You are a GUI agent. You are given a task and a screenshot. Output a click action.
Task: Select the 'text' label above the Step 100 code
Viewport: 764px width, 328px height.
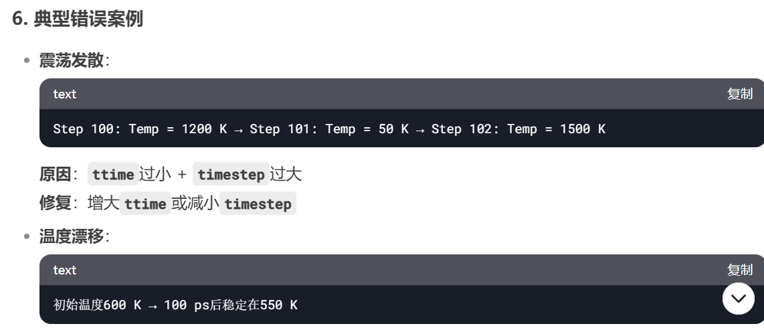[65, 94]
